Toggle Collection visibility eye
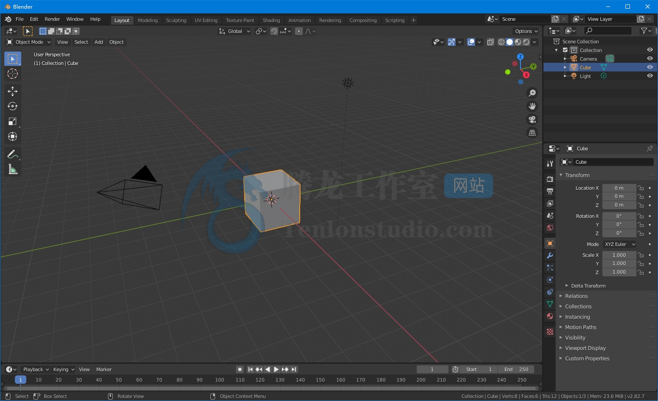This screenshot has height=401, width=658. [650, 50]
